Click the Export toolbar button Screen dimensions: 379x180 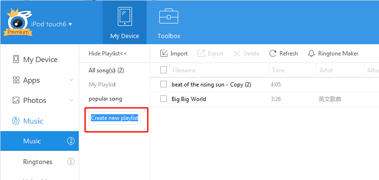pyautogui.click(x=210, y=54)
